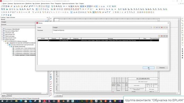
Task: Open the Вставить menu
Action: point(38,3)
